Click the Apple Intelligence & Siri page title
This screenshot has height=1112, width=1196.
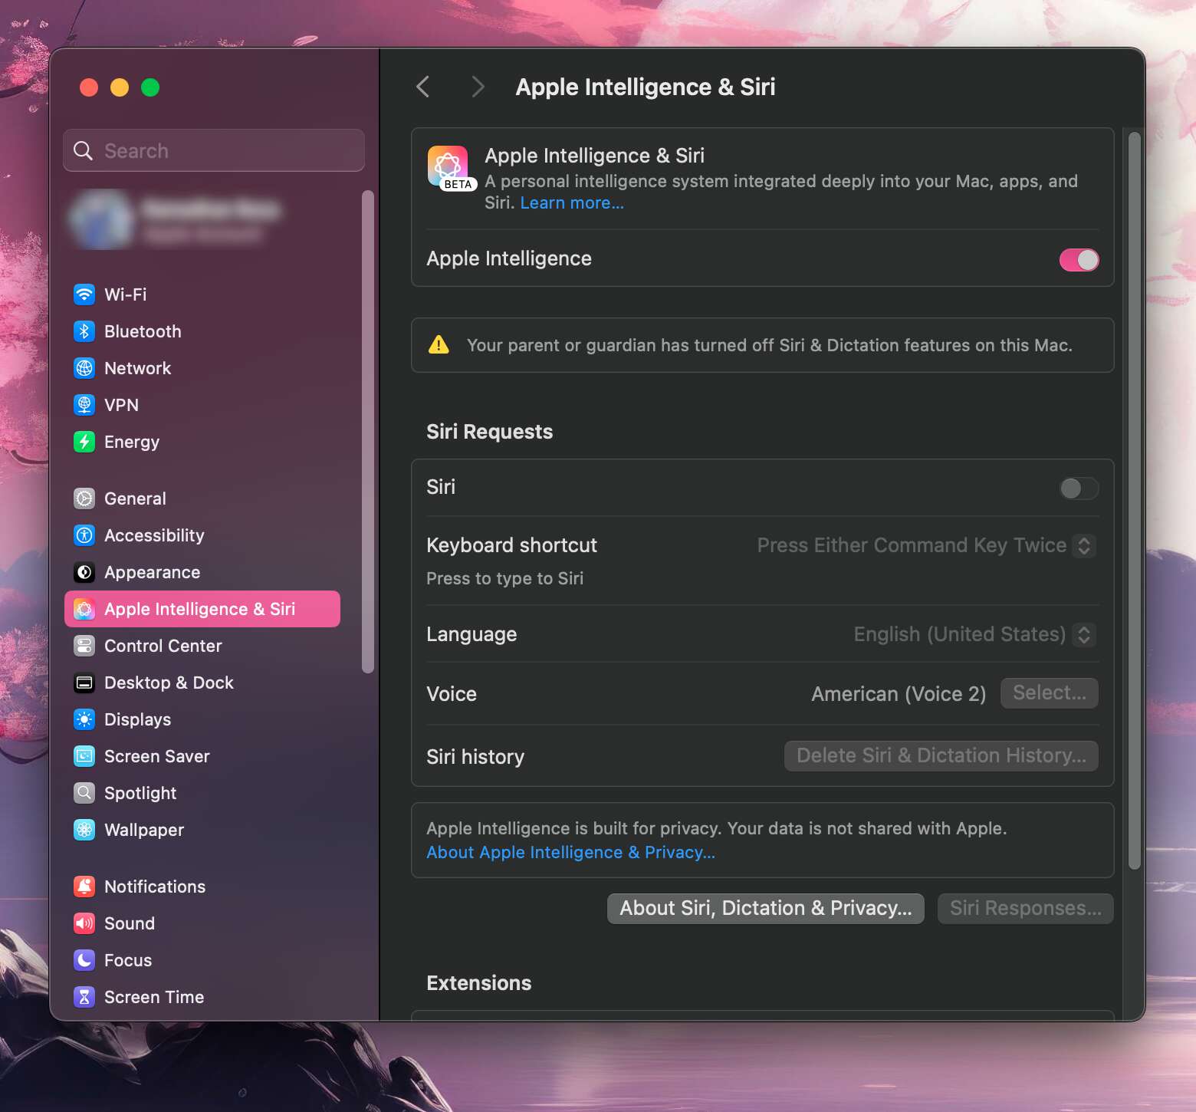coord(646,87)
